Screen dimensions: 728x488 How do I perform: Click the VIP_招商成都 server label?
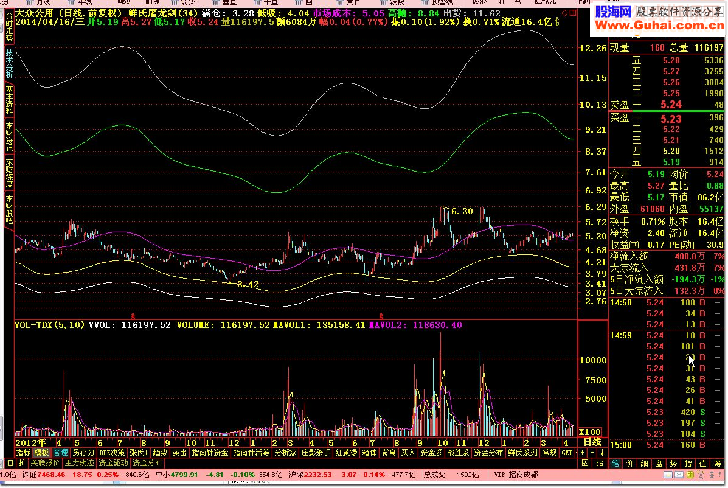click(x=516, y=475)
